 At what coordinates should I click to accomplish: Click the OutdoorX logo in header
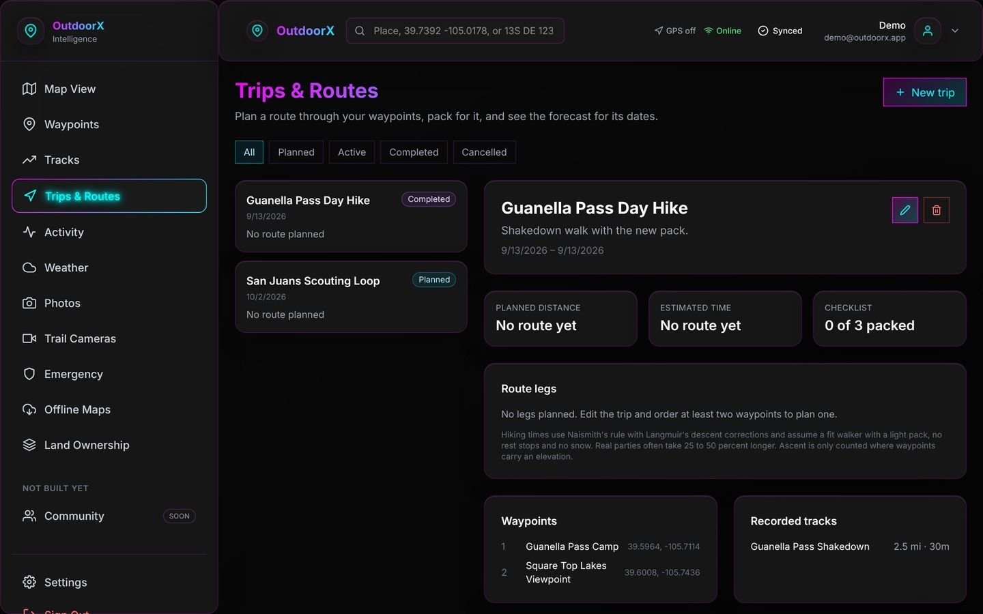(x=291, y=31)
